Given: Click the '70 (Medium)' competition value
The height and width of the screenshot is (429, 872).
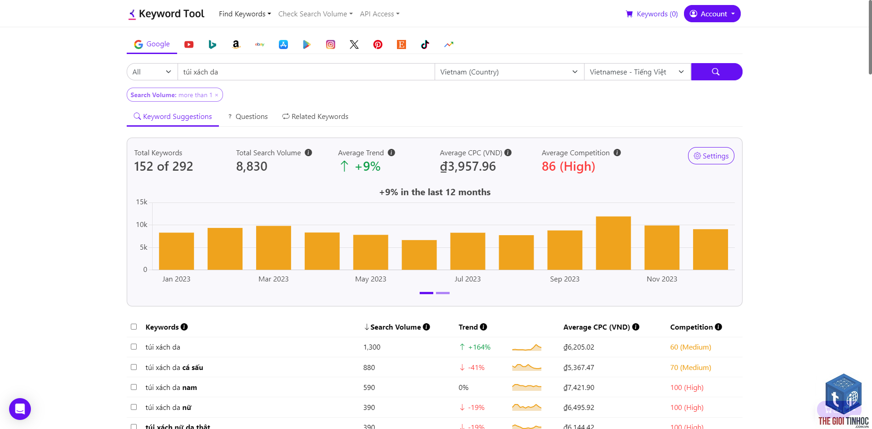Looking at the screenshot, I should [691, 368].
